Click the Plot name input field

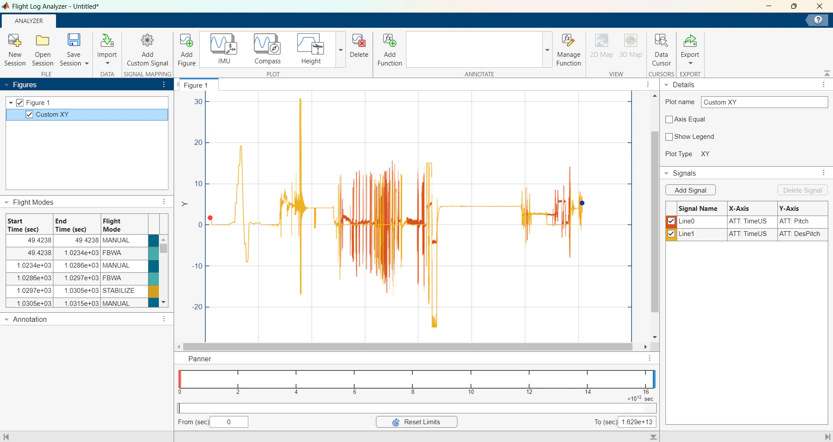[x=764, y=102]
